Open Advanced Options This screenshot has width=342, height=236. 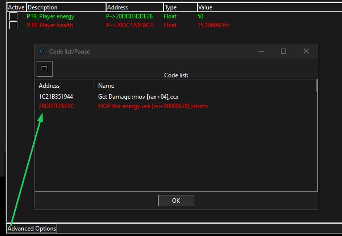(x=32, y=229)
